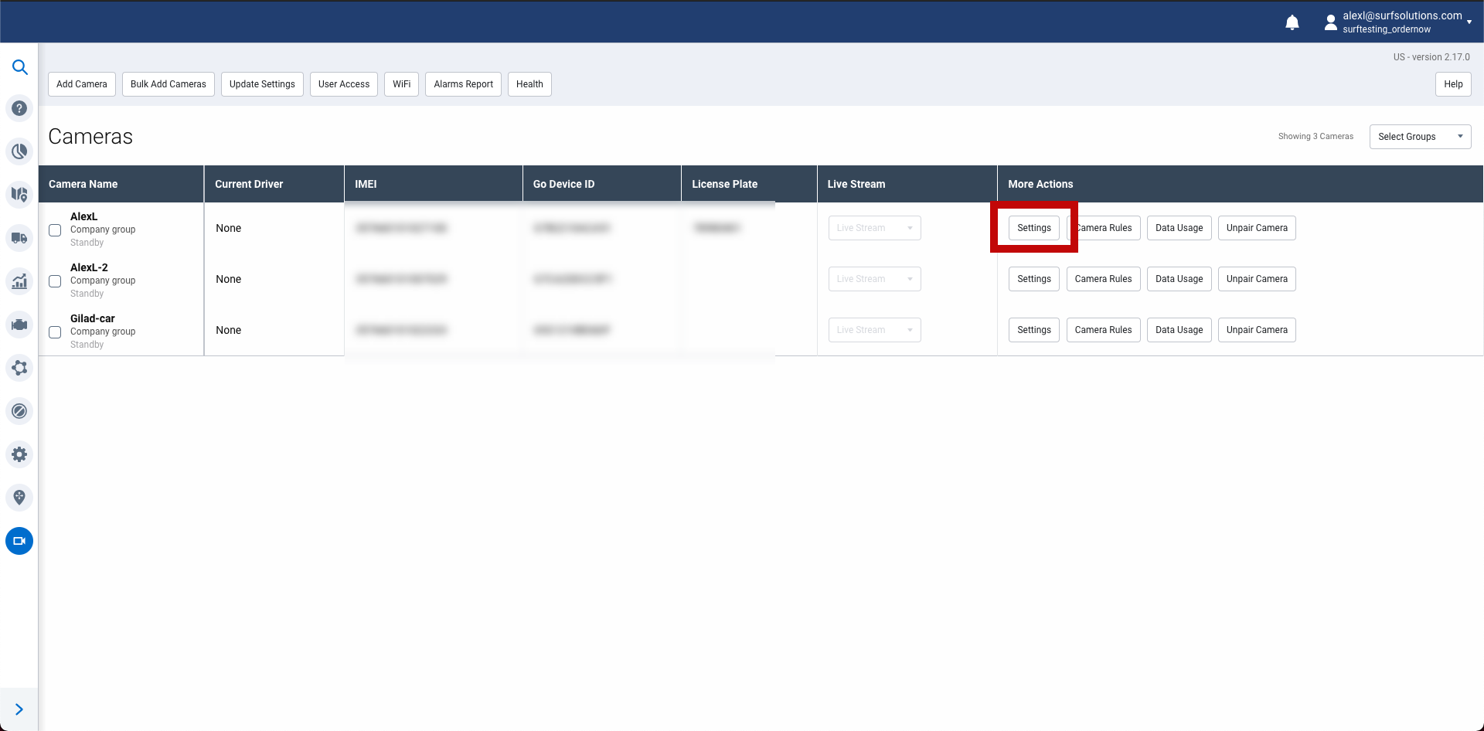
Task: Open the map sidebar icon
Action: tap(19, 194)
